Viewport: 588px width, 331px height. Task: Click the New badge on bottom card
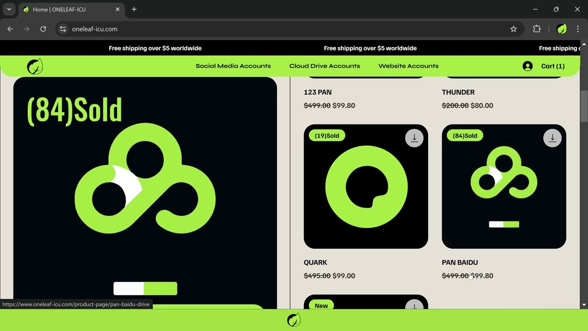(x=321, y=305)
